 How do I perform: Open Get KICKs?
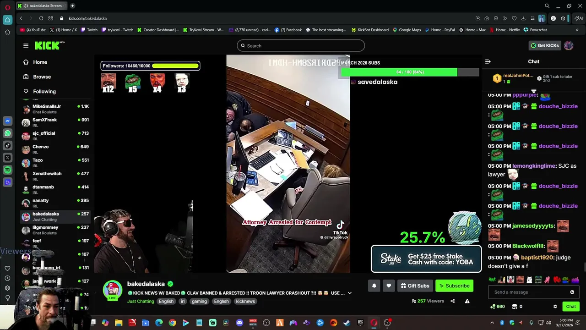[545, 45]
